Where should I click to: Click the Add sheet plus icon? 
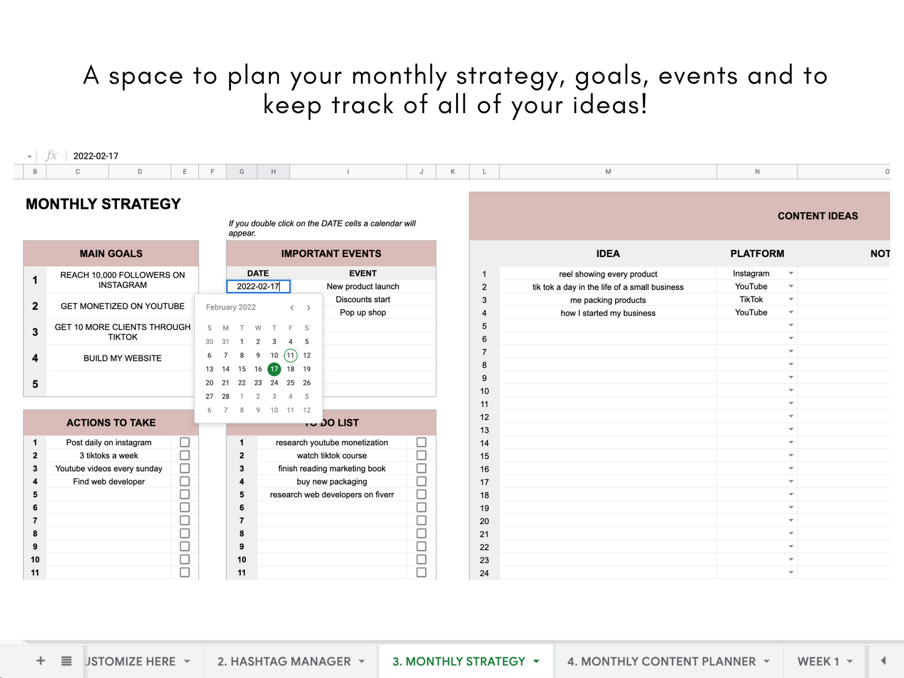(x=40, y=660)
